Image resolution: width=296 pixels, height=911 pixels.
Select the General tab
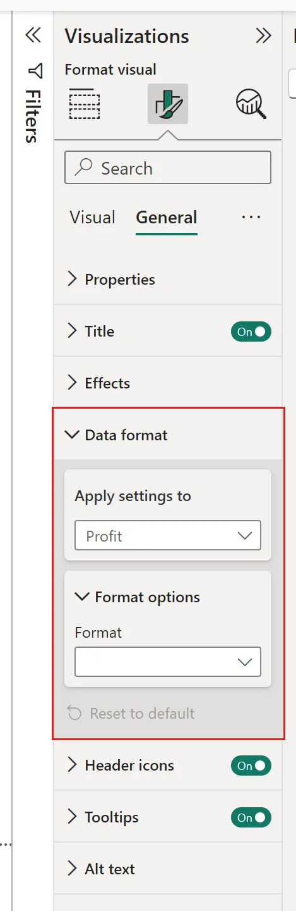click(x=167, y=218)
